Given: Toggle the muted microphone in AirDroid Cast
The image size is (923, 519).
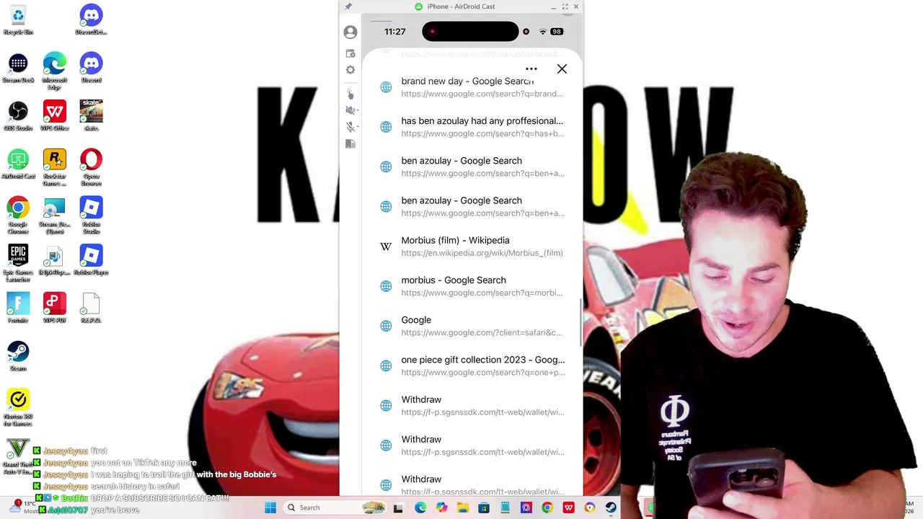Looking at the screenshot, I should (x=350, y=127).
